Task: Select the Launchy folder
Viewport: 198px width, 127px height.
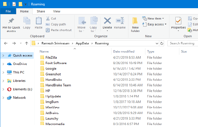Action: point(52,119)
